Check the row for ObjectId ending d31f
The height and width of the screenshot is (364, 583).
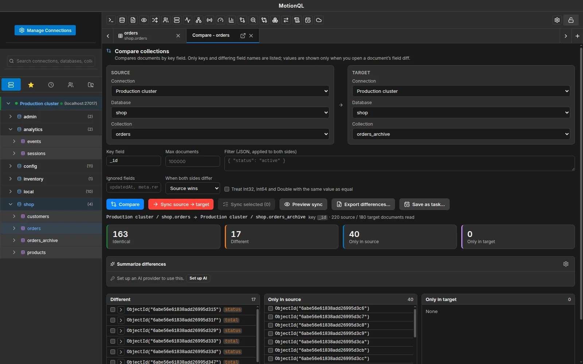(113, 320)
